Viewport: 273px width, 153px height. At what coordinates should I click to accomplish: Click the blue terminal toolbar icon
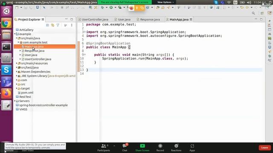pyautogui.click(x=38, y=7)
